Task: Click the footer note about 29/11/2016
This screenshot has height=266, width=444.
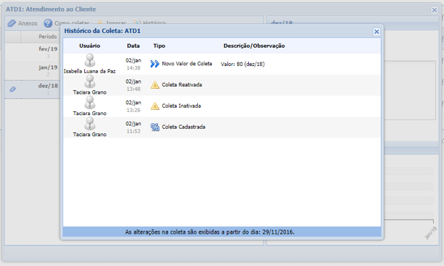Action: pos(209,232)
